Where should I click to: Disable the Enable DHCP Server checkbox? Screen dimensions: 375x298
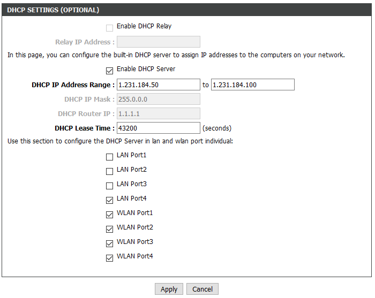(x=110, y=70)
